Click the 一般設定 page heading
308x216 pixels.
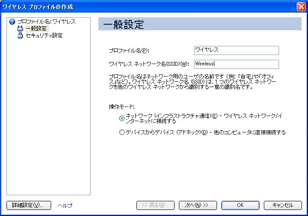[123, 25]
